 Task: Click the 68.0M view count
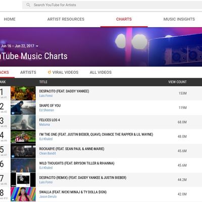pyautogui.click(x=182, y=122)
